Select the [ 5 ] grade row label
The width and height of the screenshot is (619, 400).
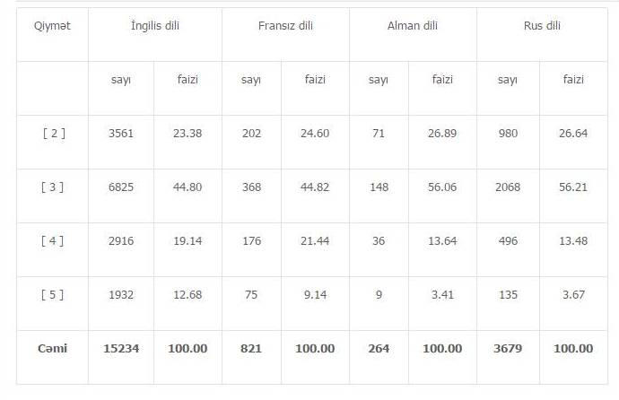click(x=53, y=295)
